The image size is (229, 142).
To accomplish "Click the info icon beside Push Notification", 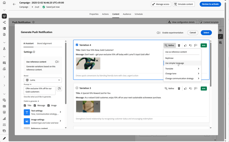I will click(34, 22).
